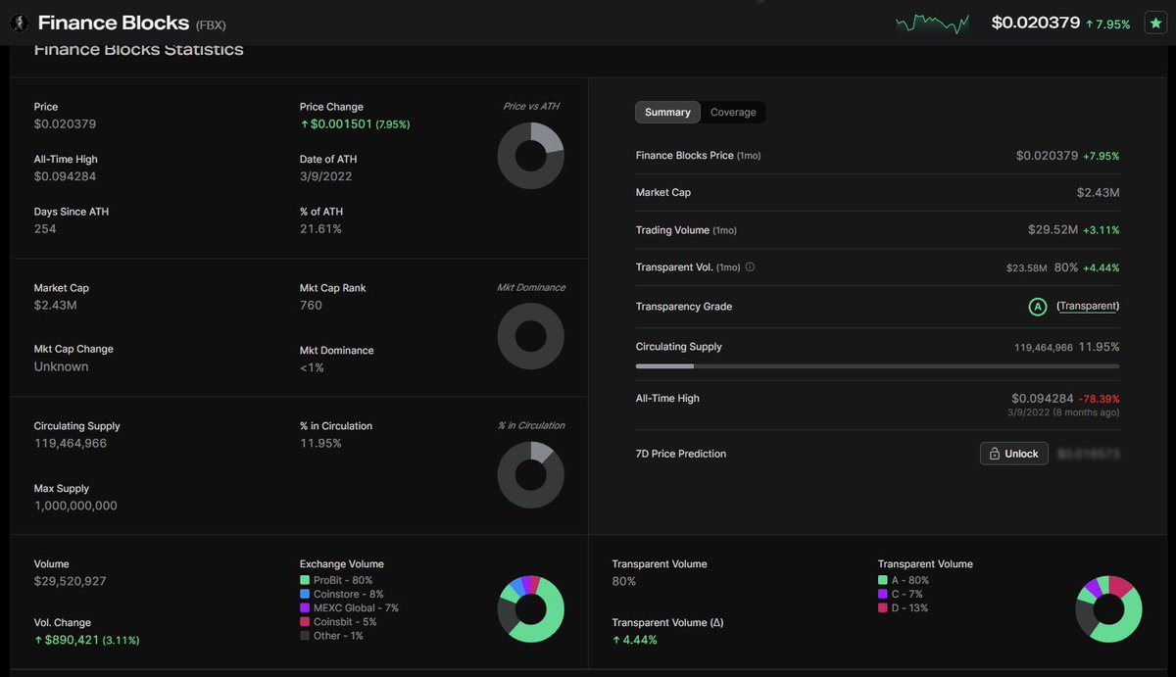This screenshot has height=677, width=1176.
Task: Click the Volume value $29,520,927
Action: pyautogui.click(x=70, y=581)
